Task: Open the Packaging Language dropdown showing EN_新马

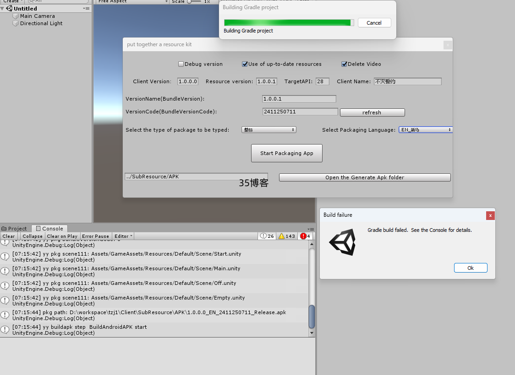Action: click(x=425, y=129)
